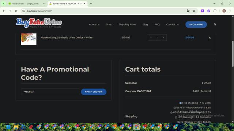Open the site search magnifier

coord(215,24)
